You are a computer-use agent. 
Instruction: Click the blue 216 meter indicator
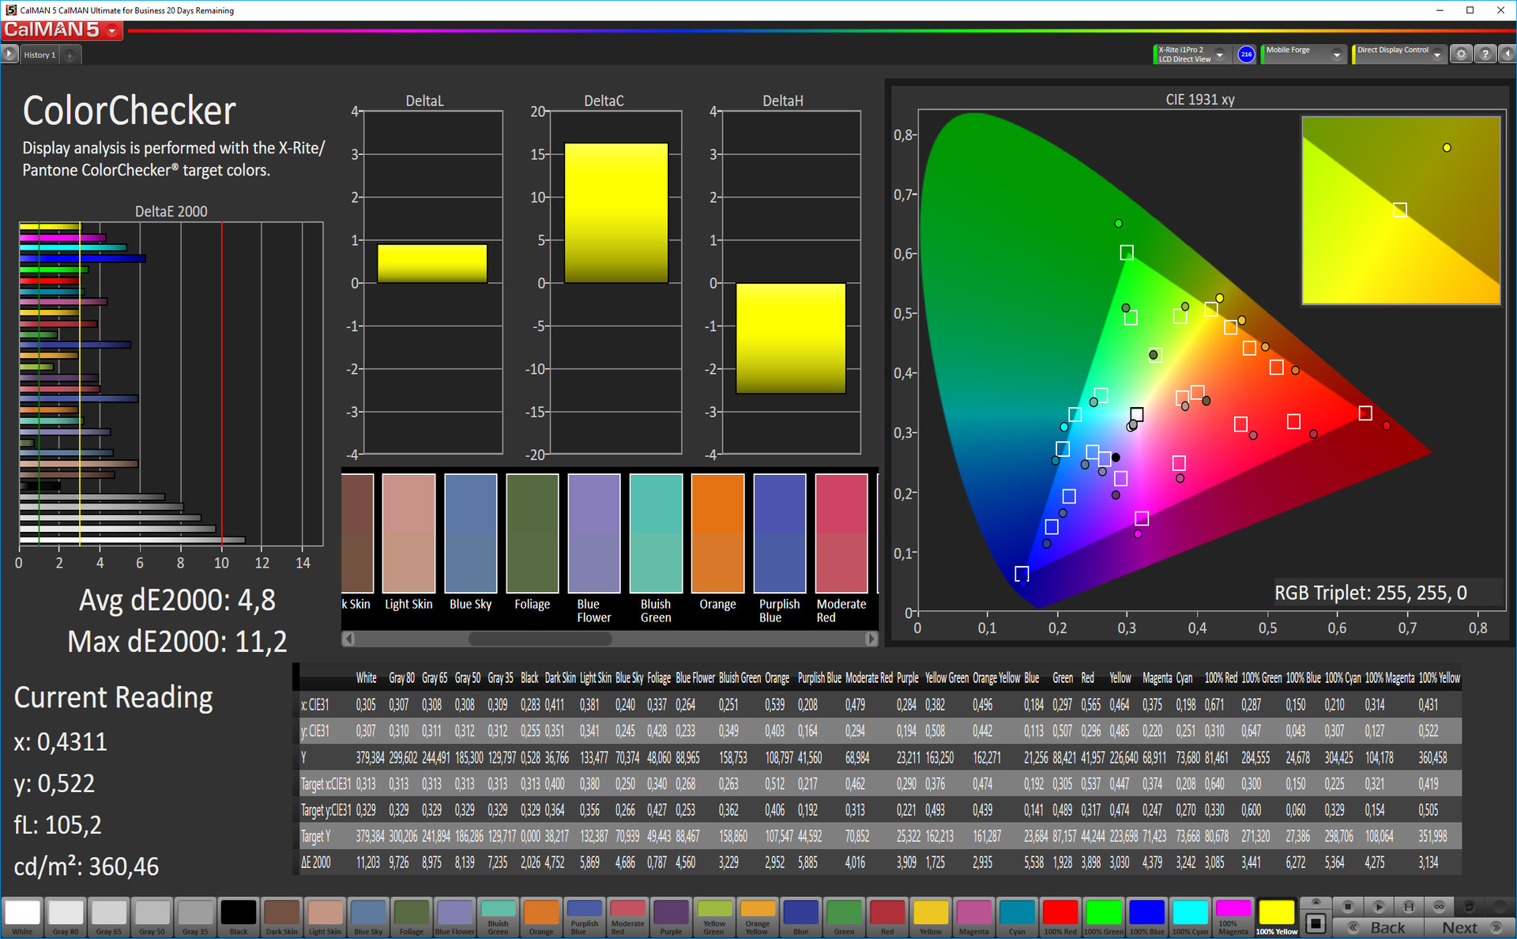point(1246,55)
